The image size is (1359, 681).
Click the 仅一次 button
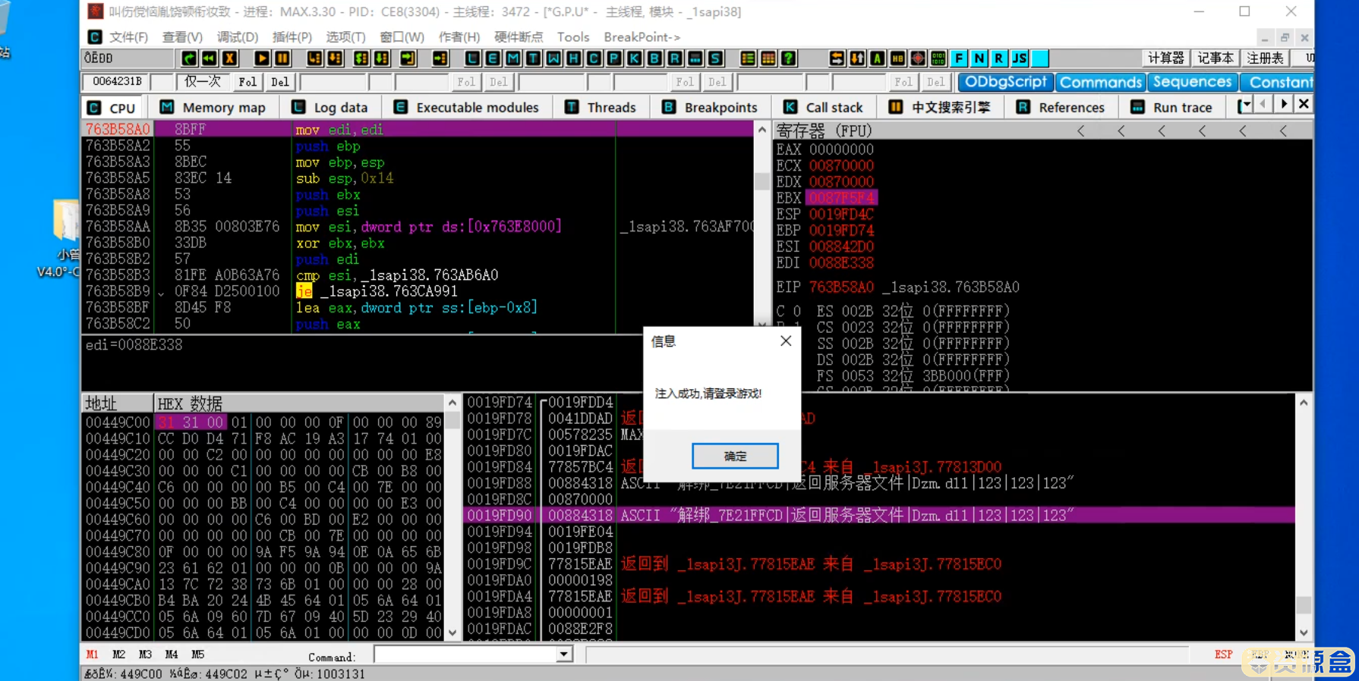pos(203,82)
